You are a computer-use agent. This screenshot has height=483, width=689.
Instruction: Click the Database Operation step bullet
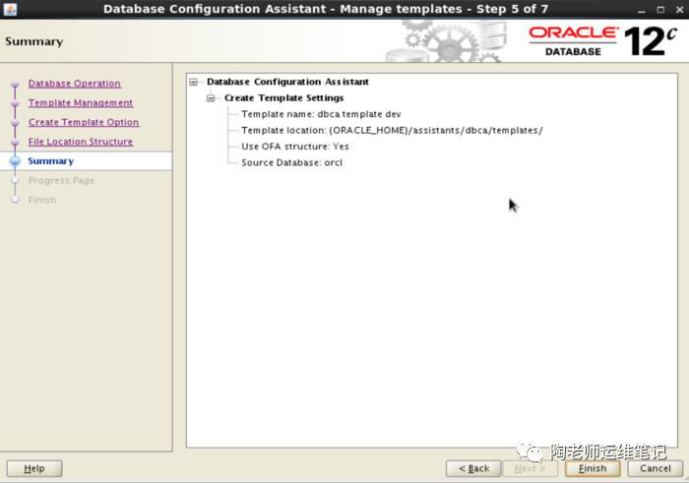point(15,84)
